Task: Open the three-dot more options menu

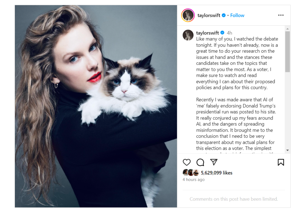Action: [x=281, y=15]
